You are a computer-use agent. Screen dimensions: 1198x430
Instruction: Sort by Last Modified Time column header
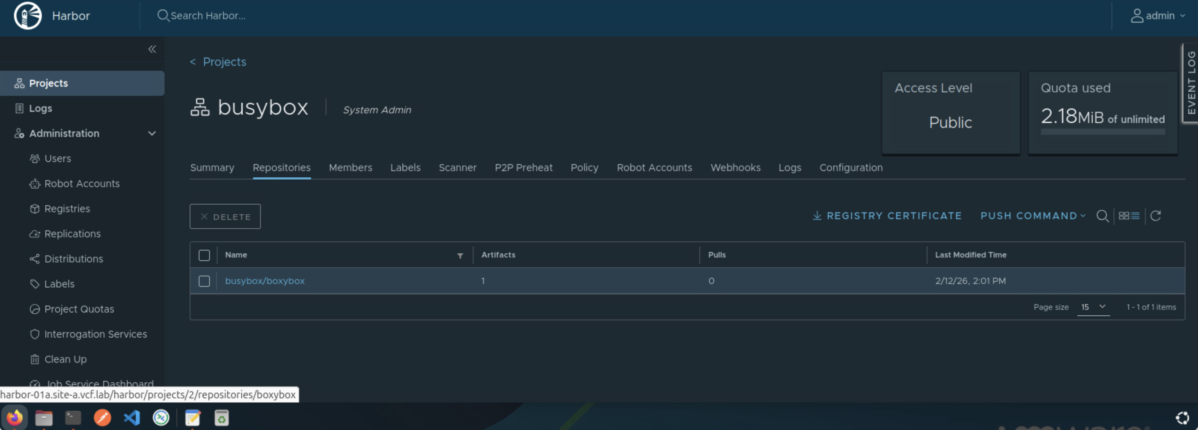click(971, 255)
